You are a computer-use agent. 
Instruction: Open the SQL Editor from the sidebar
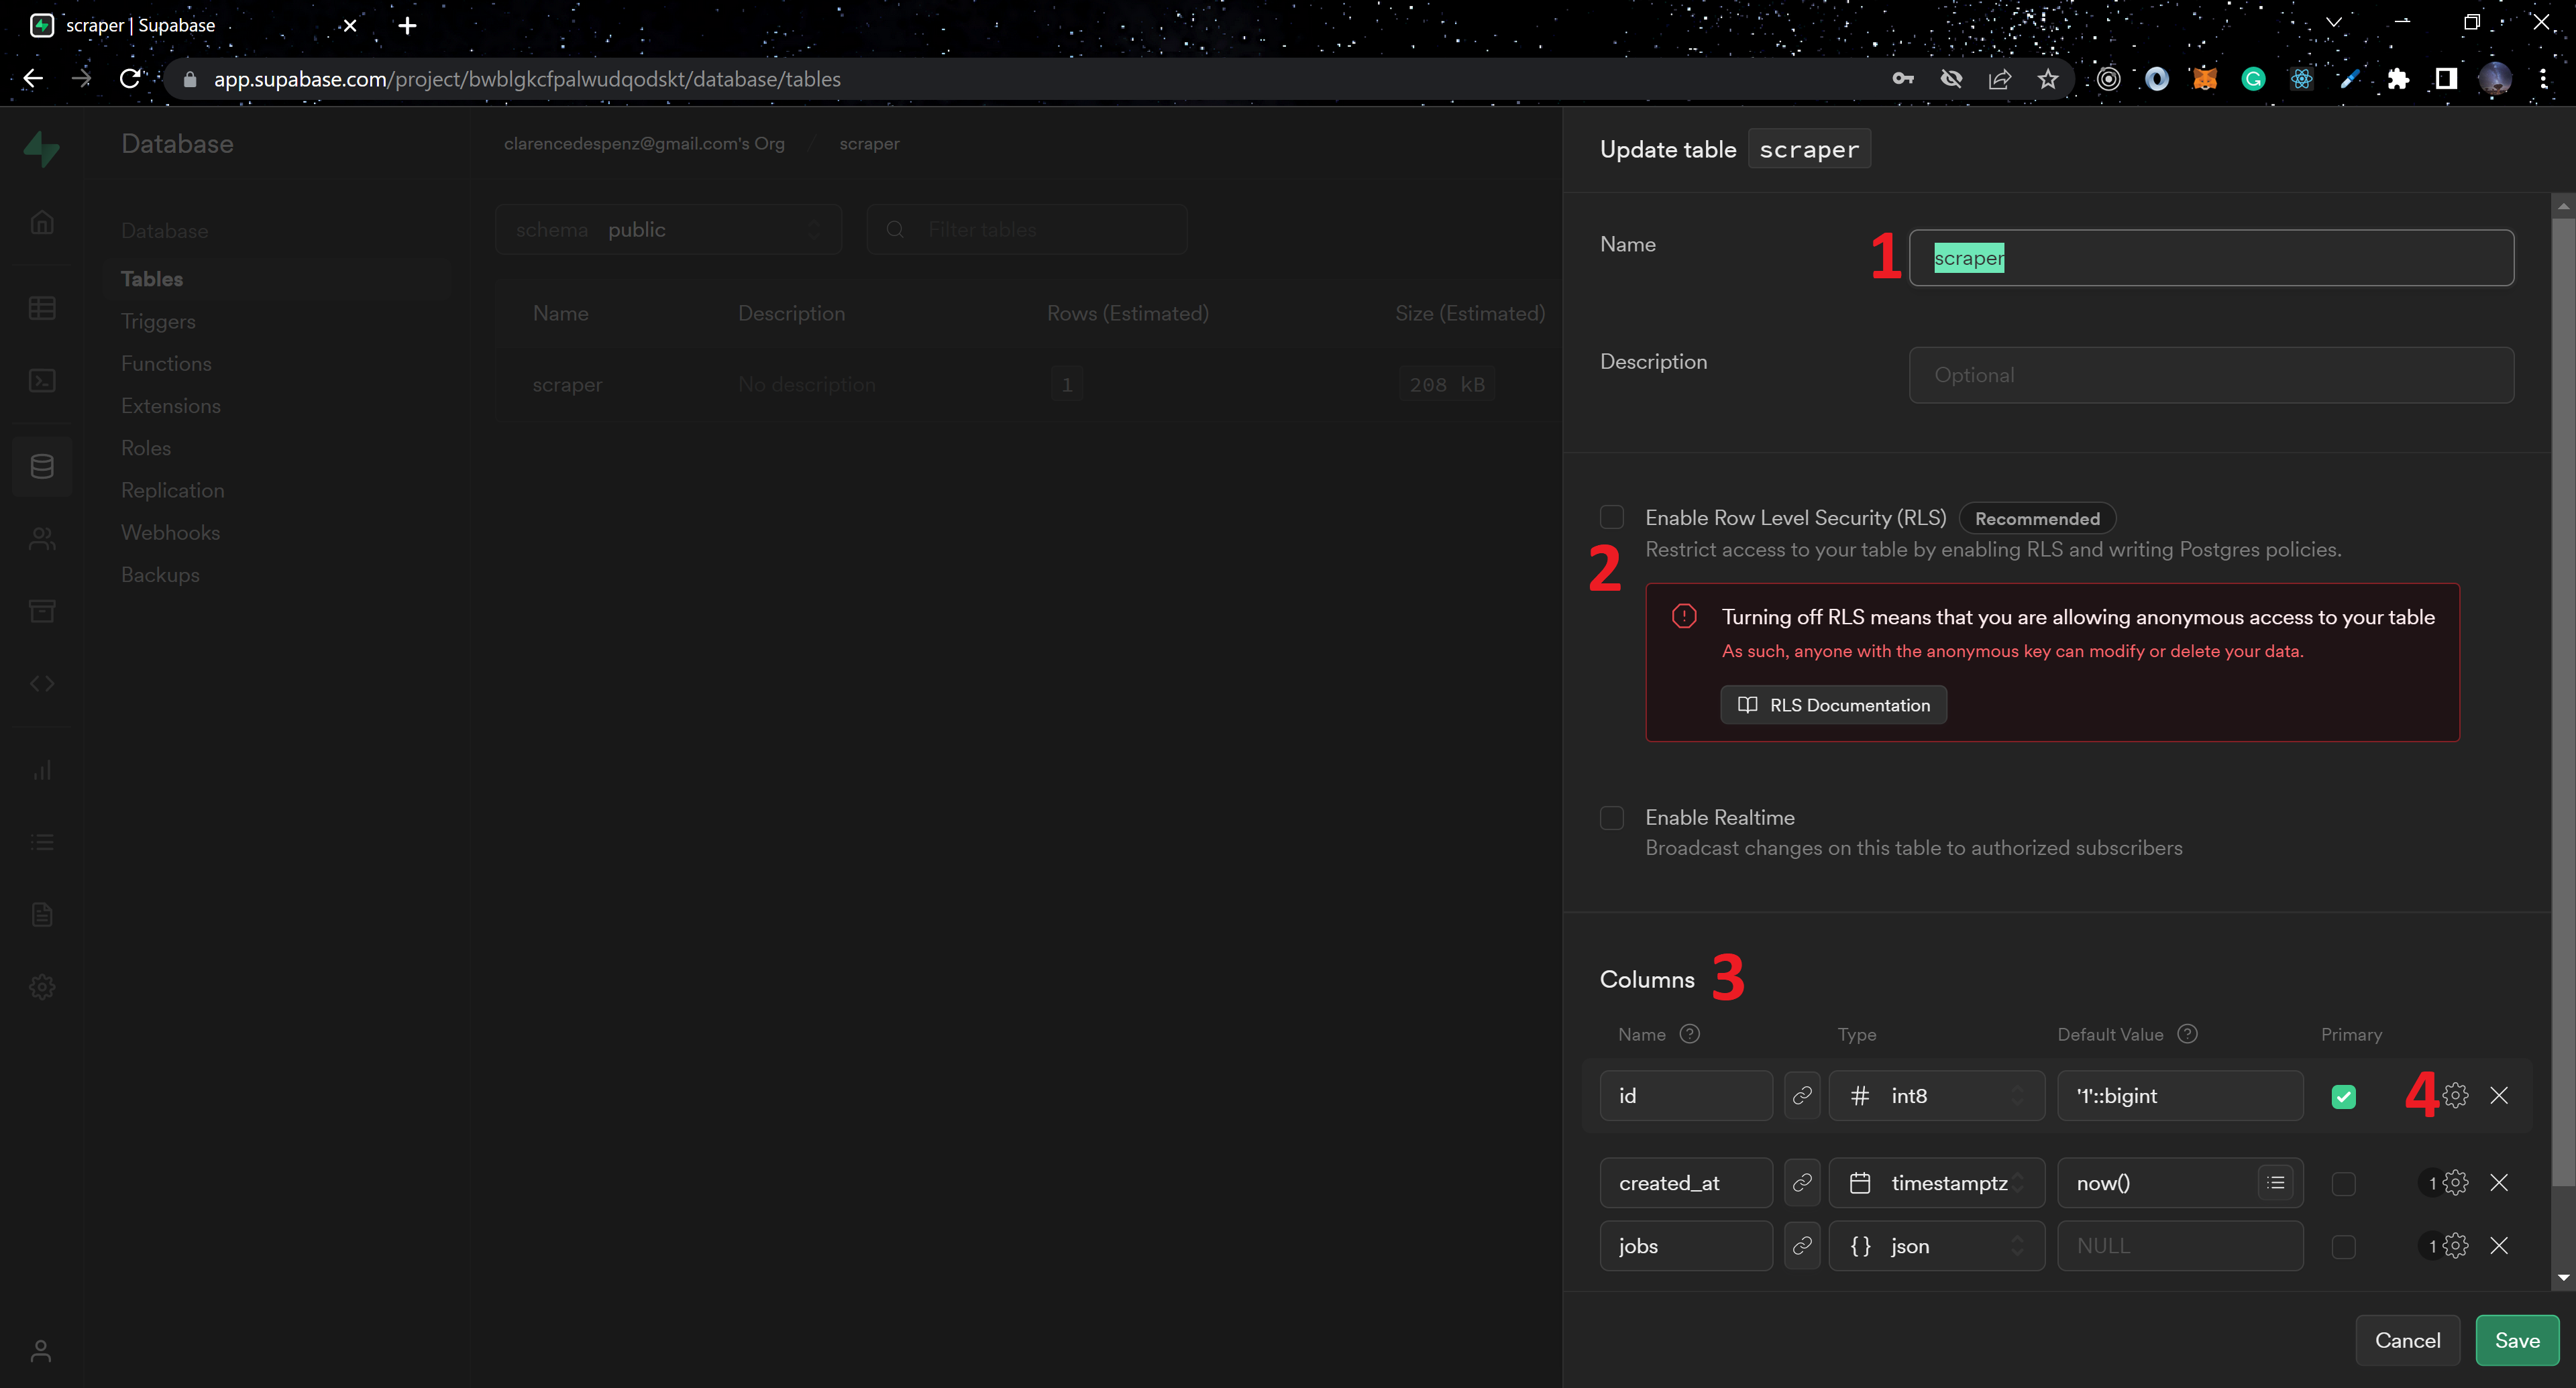coord(42,381)
